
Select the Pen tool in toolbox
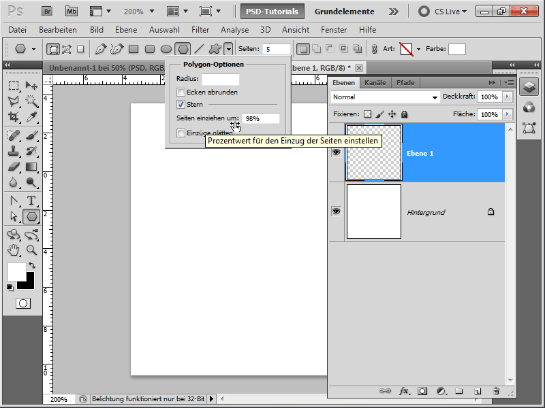pyautogui.click(x=14, y=200)
